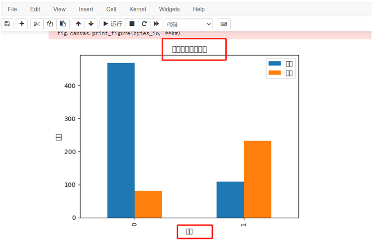Expand the 代码 cell type dropdown
The width and height of the screenshot is (373, 244).
[188, 24]
